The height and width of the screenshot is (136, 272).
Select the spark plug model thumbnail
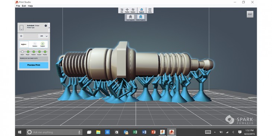[x=24, y=44]
